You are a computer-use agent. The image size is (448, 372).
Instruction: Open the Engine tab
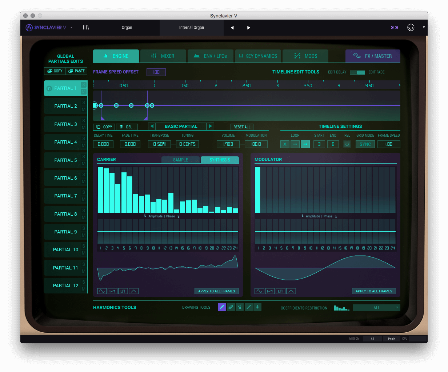[x=116, y=56]
